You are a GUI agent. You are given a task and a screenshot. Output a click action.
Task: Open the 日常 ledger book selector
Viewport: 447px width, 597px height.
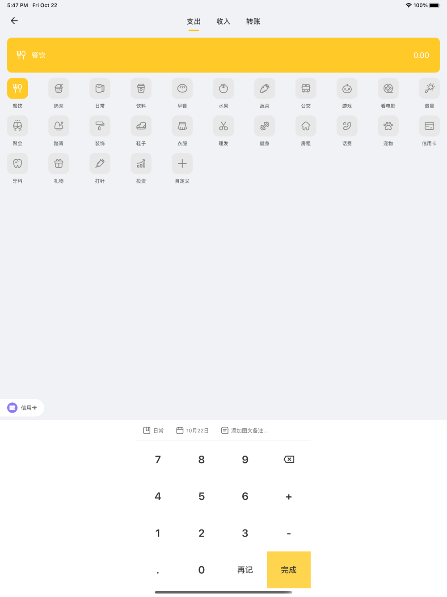[153, 431]
